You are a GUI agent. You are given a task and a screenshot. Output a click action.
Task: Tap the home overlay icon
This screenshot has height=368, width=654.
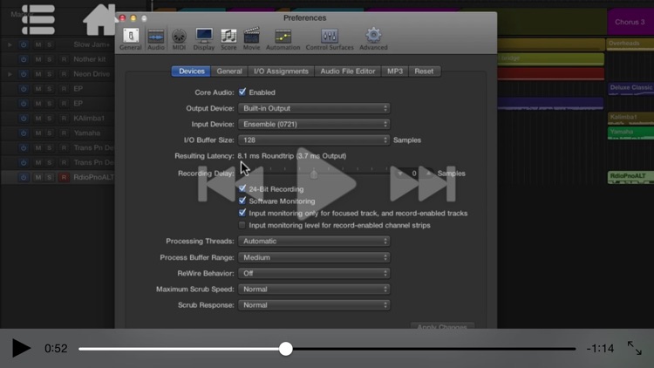[99, 19]
